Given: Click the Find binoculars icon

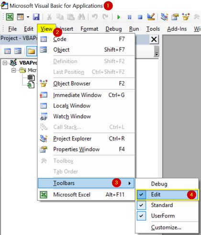Looking at the screenshot, I should pos(81,17).
